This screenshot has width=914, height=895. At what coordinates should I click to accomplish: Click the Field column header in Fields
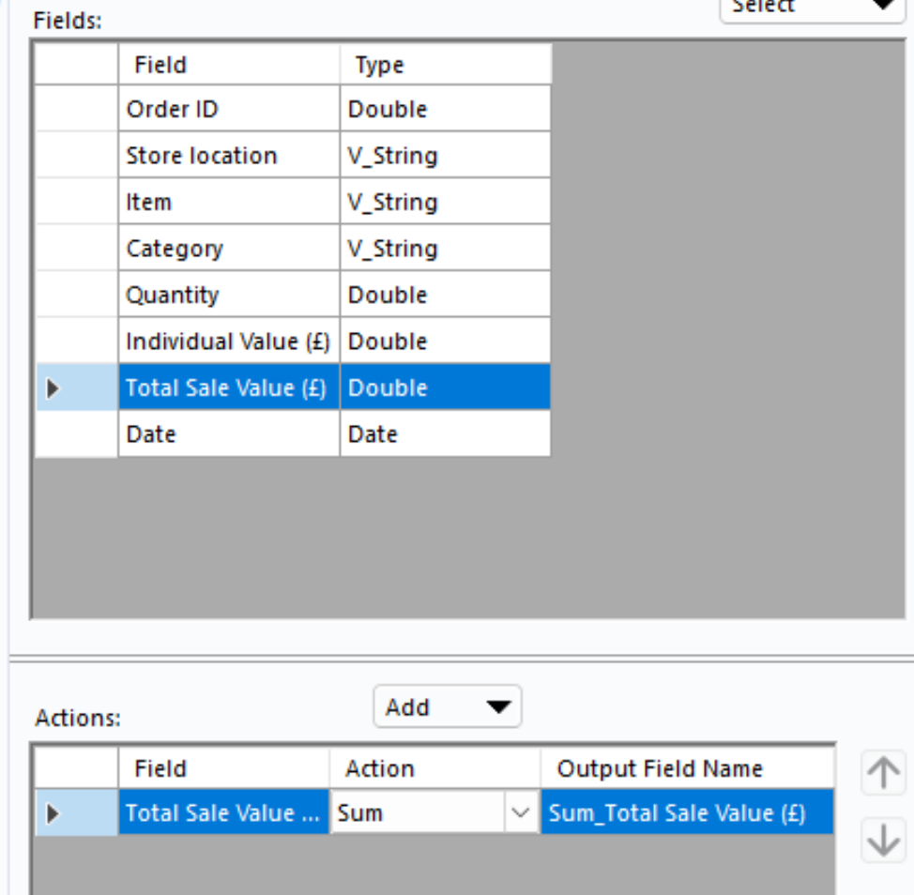(228, 65)
